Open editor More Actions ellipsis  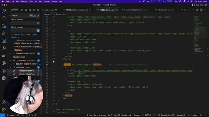(x=205, y=10)
